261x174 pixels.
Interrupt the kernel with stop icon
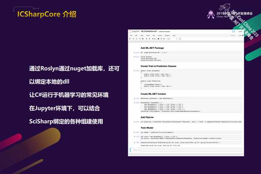tap(159, 39)
